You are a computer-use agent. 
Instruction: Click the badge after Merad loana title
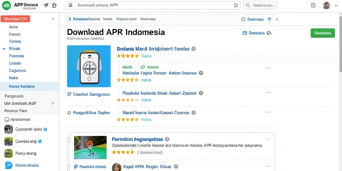193,113
